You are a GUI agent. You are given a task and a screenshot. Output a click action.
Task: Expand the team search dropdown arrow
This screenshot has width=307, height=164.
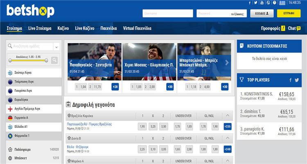pos(56,47)
